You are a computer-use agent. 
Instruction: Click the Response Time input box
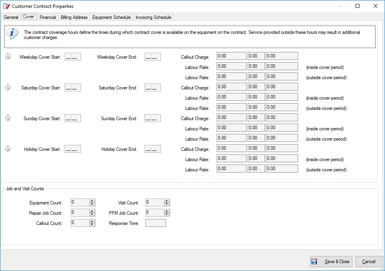[x=156, y=223]
